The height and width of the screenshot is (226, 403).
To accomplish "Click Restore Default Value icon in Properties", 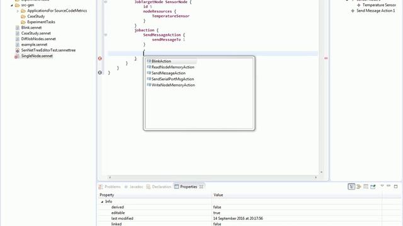I will [366, 186].
